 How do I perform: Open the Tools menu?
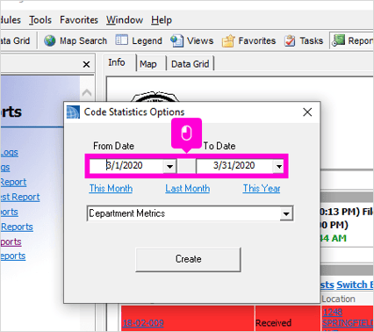pos(40,20)
